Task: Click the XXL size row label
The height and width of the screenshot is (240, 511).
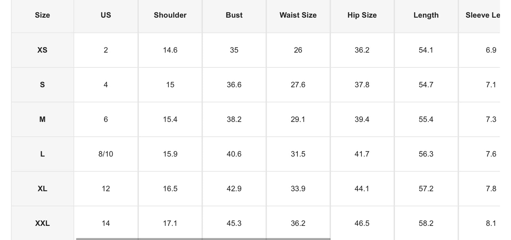Action: pyautogui.click(x=42, y=223)
